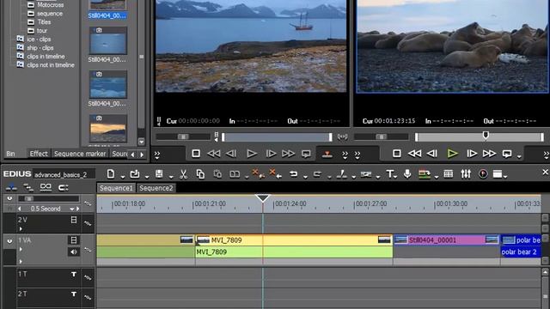Viewport: 550px width, 309px height.
Task: Select the 'ship - clips' search folder
Action: tap(40, 48)
